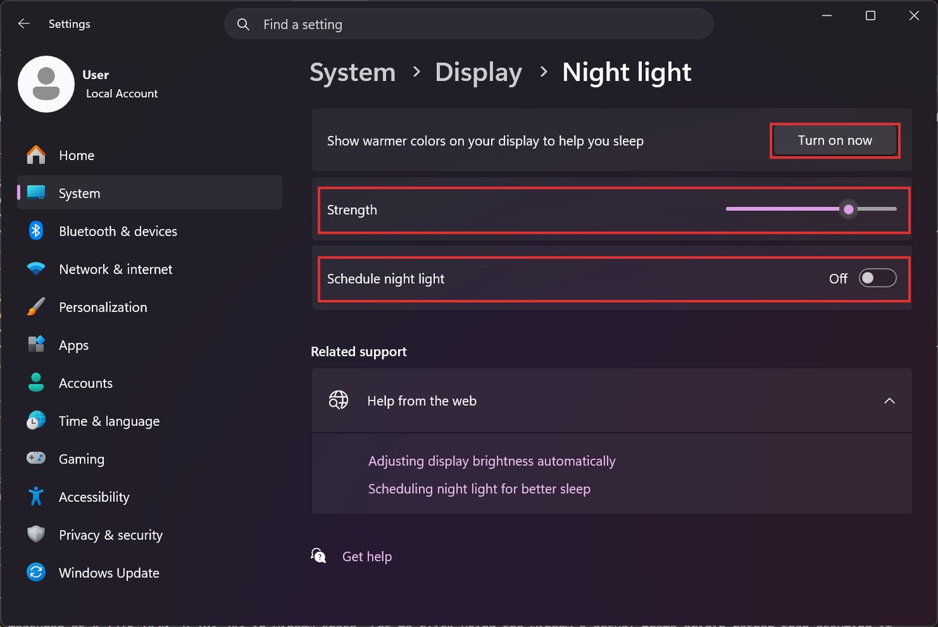The height and width of the screenshot is (627, 938).
Task: Go to Network & internet
Action: (x=149, y=269)
